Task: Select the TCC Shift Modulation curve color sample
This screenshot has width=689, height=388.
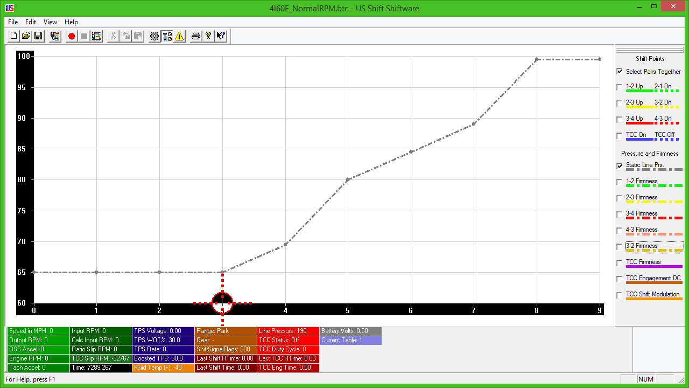Action: coord(654,298)
